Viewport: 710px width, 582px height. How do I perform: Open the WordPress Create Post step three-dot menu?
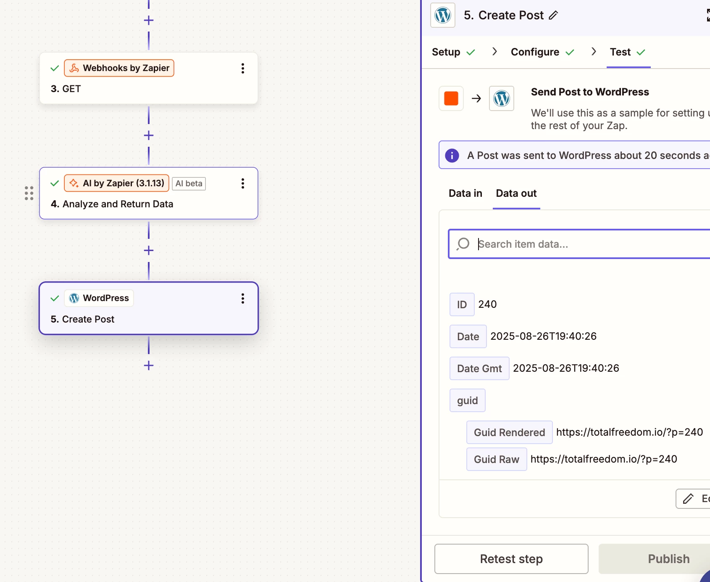pos(242,299)
